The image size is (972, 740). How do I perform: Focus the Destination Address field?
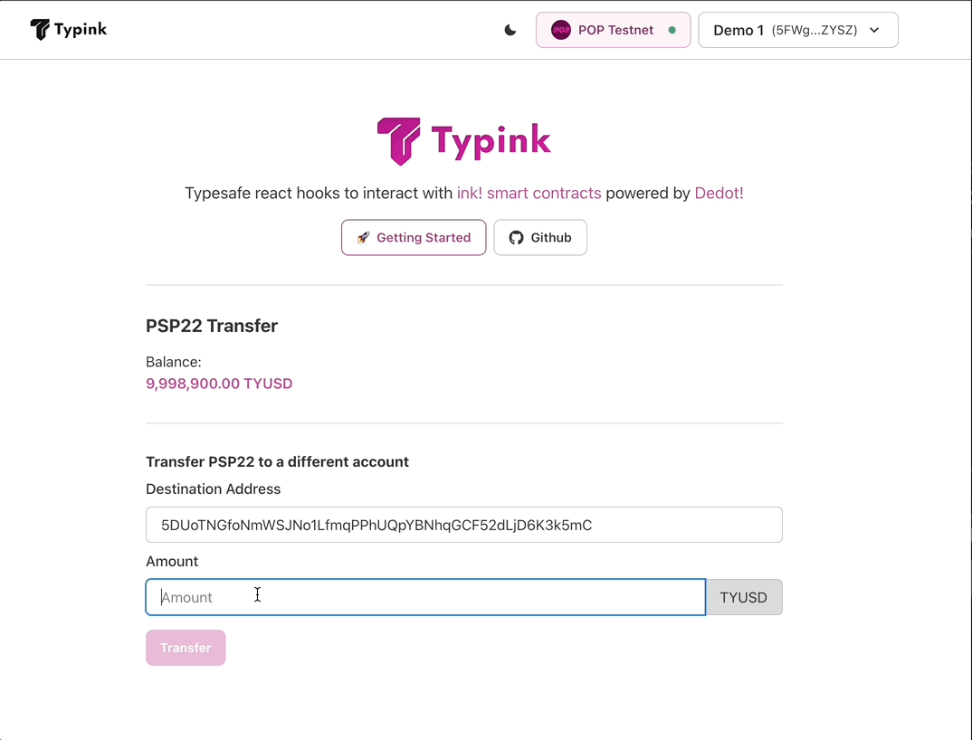tap(463, 525)
